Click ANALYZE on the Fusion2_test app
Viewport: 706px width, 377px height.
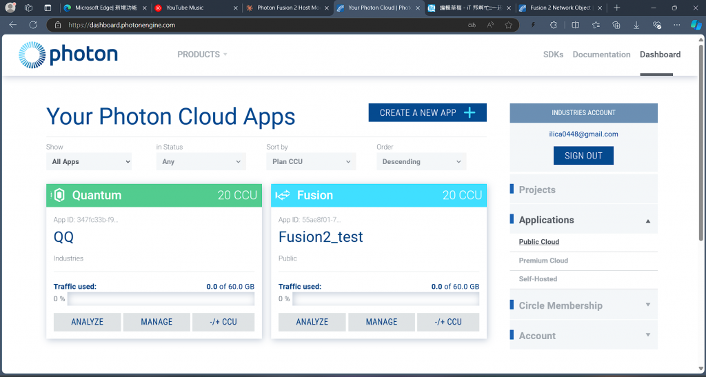pyautogui.click(x=312, y=322)
